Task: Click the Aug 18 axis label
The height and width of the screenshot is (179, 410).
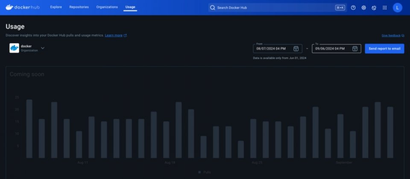Action: point(170,162)
